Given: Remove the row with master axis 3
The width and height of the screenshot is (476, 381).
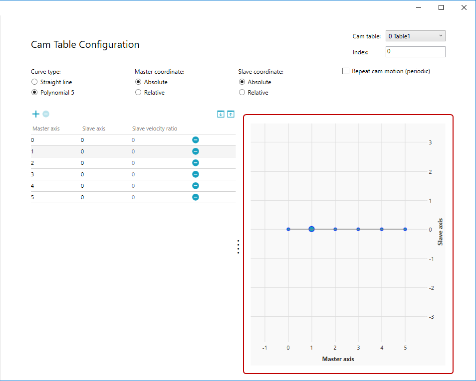Looking at the screenshot, I should coord(196,174).
